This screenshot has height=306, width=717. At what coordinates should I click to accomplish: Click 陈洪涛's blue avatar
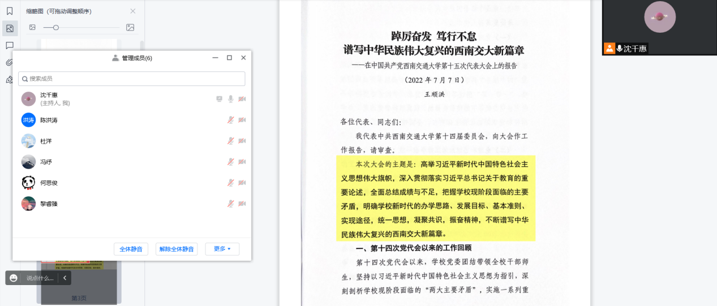click(x=28, y=120)
